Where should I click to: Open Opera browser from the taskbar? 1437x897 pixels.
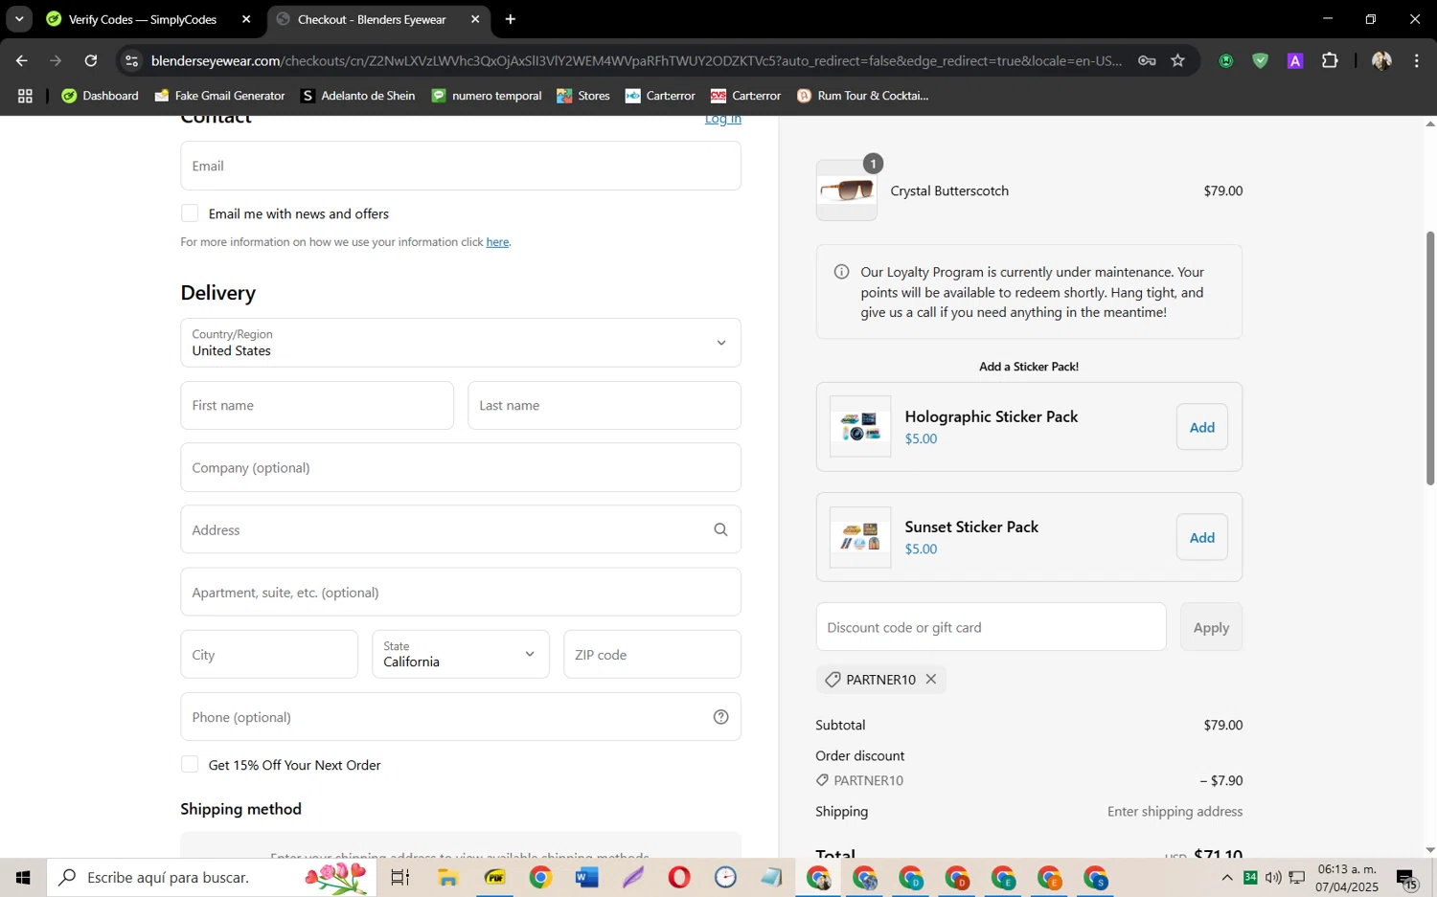coord(679,877)
